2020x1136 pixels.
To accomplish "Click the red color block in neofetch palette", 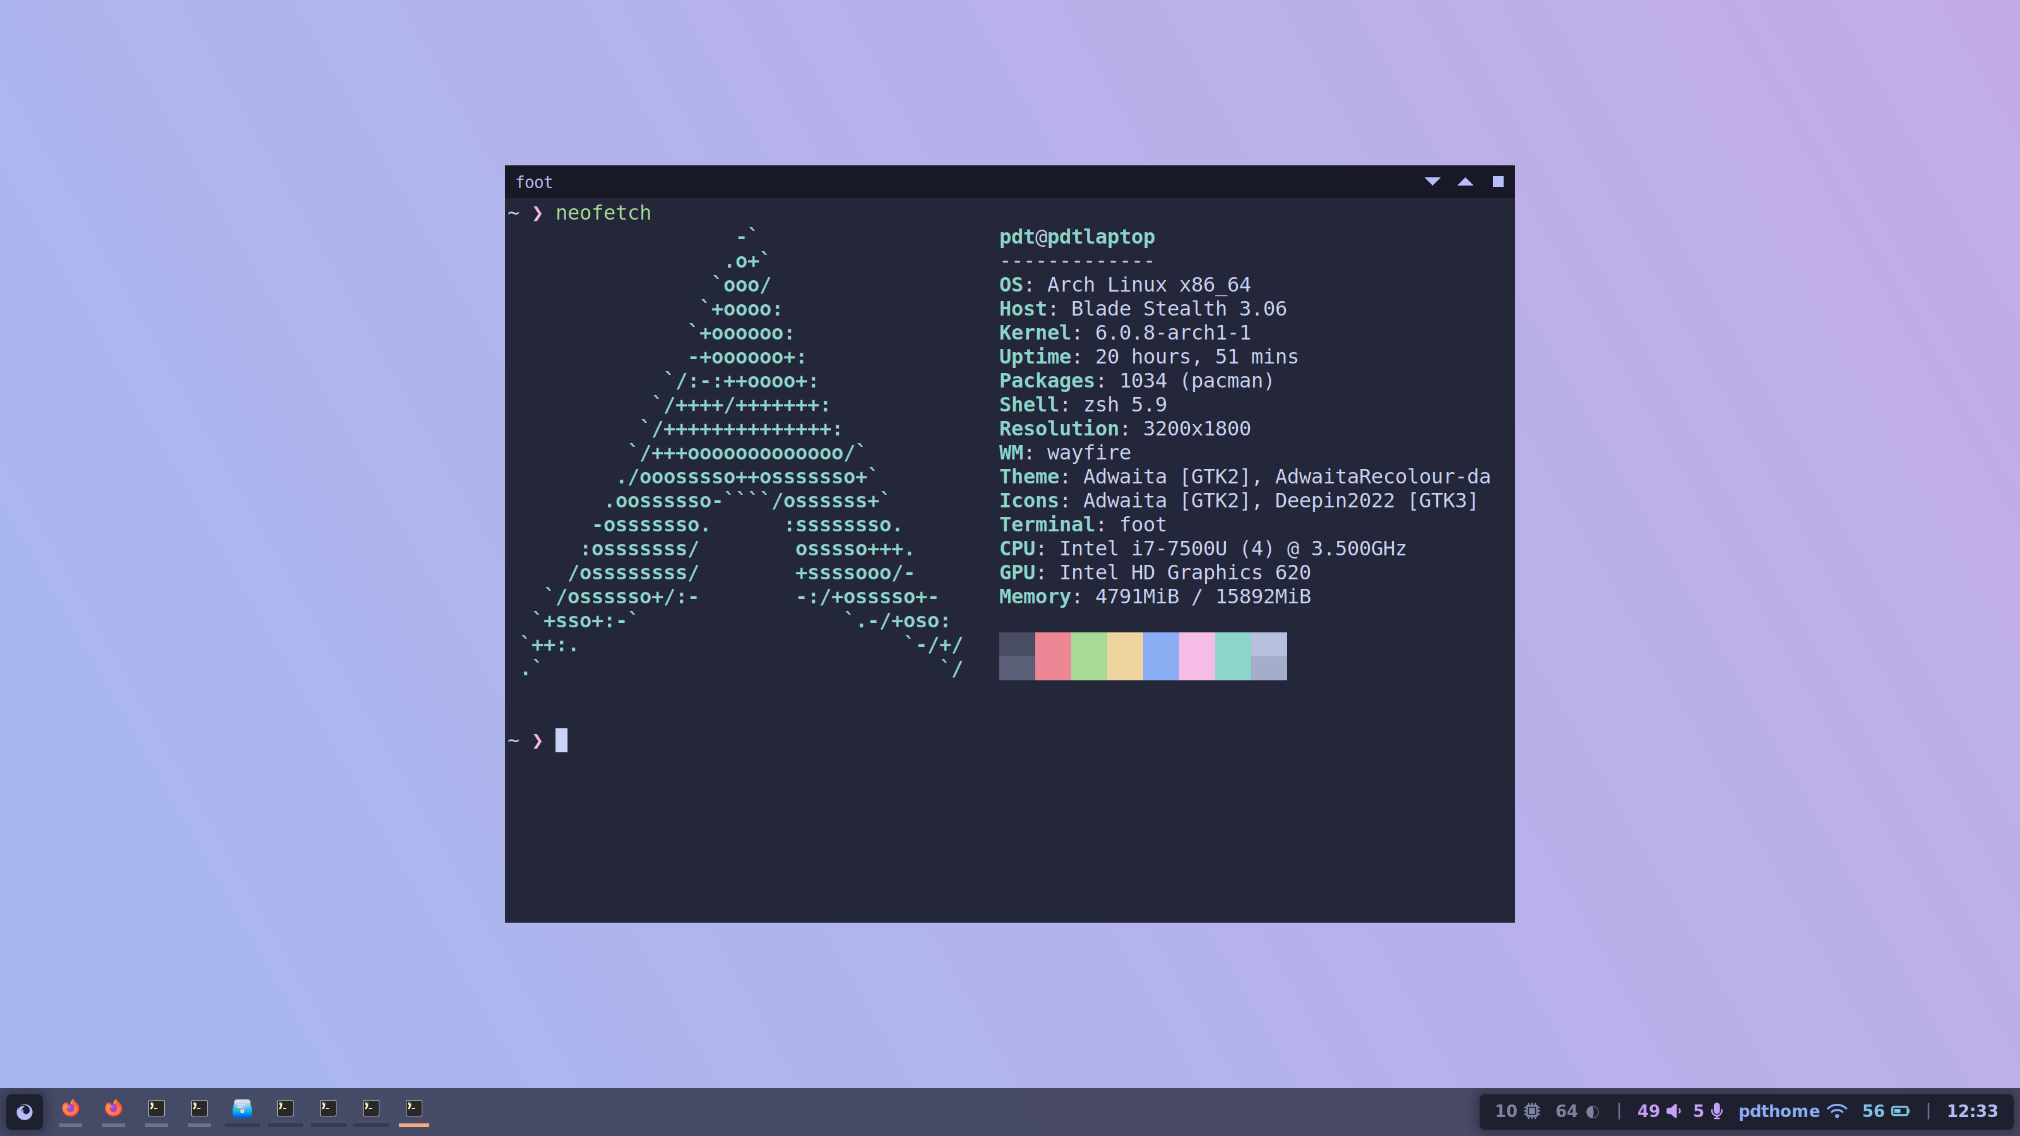I will [x=1053, y=656].
